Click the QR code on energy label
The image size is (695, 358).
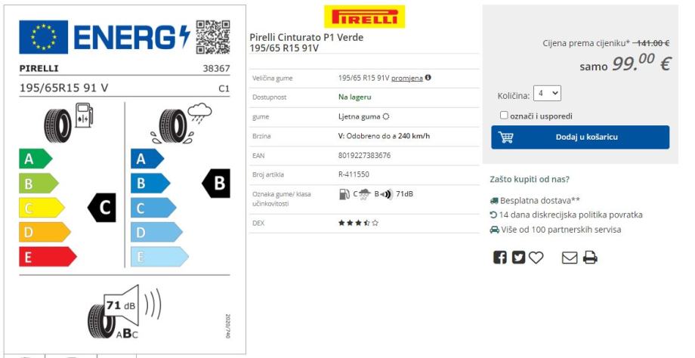(x=212, y=36)
